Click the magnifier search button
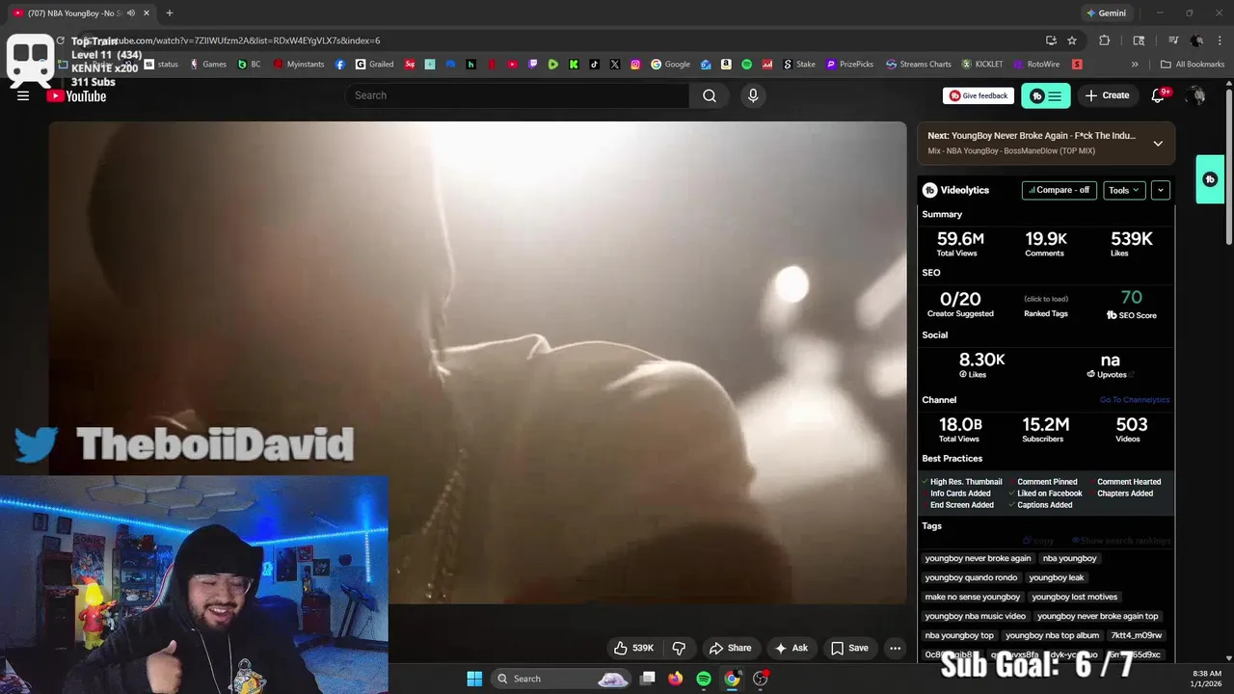 click(710, 95)
